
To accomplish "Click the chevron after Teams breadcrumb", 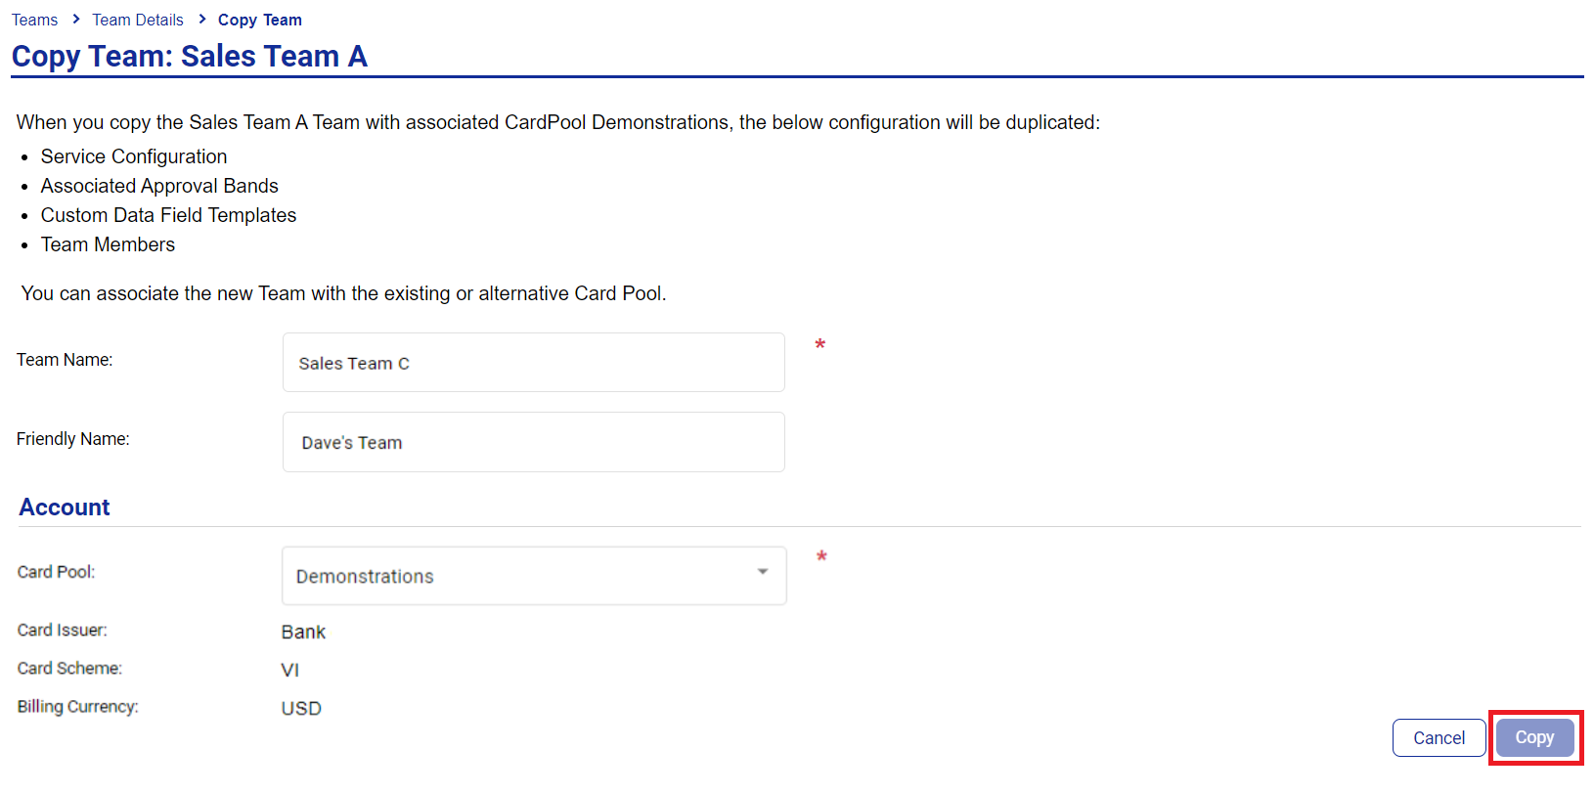I will pyautogui.click(x=75, y=19).
